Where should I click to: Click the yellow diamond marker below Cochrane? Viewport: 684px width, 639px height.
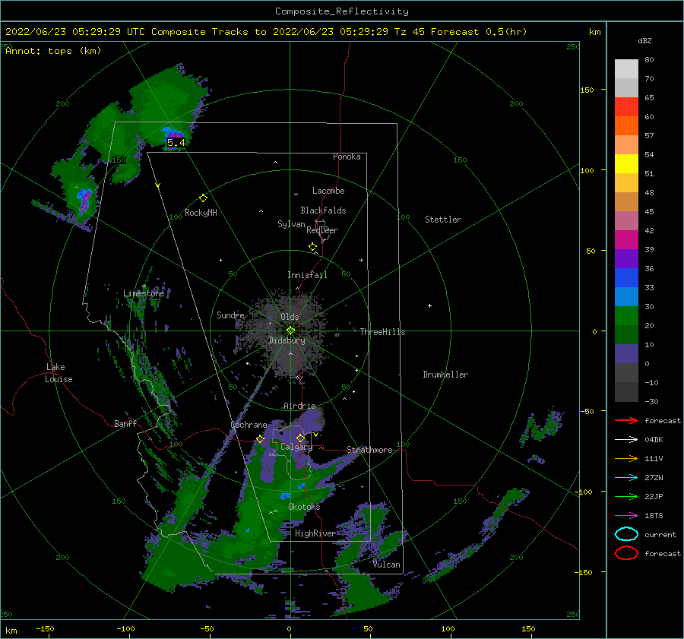260,439
